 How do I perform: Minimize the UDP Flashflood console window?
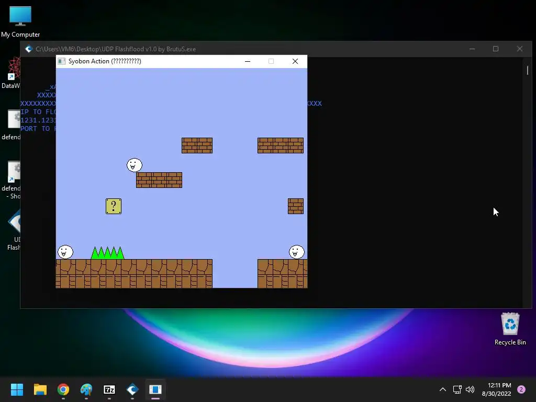click(x=472, y=49)
